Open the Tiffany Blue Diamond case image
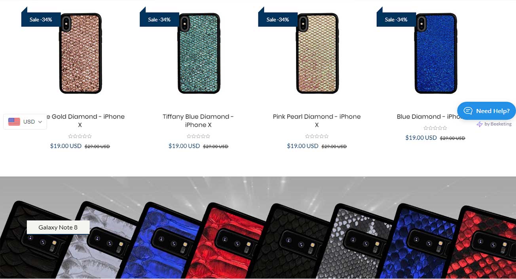 click(199, 53)
